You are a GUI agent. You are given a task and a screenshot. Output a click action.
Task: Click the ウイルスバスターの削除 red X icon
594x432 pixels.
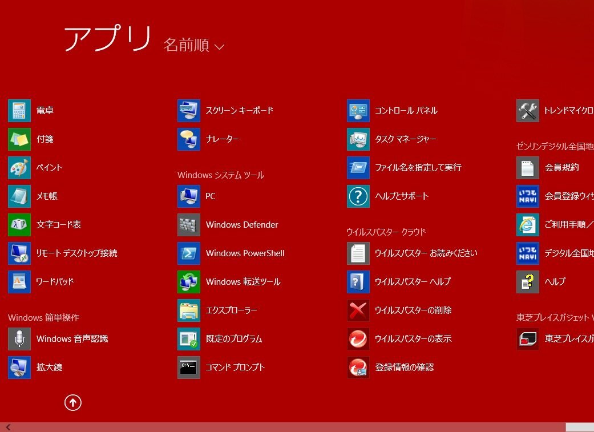tap(358, 310)
